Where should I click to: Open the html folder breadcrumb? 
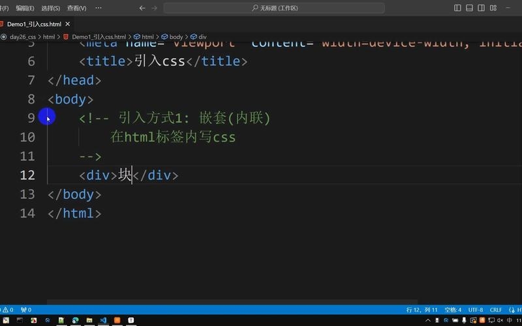tap(48, 37)
